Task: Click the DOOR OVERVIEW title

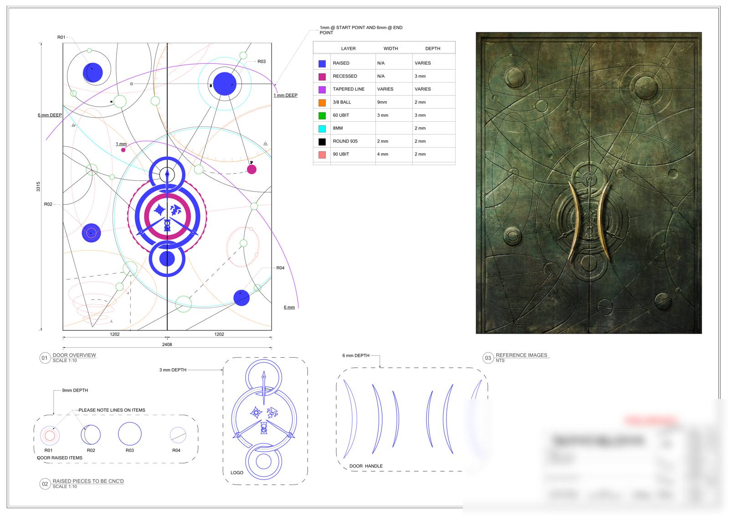Action: click(x=74, y=355)
